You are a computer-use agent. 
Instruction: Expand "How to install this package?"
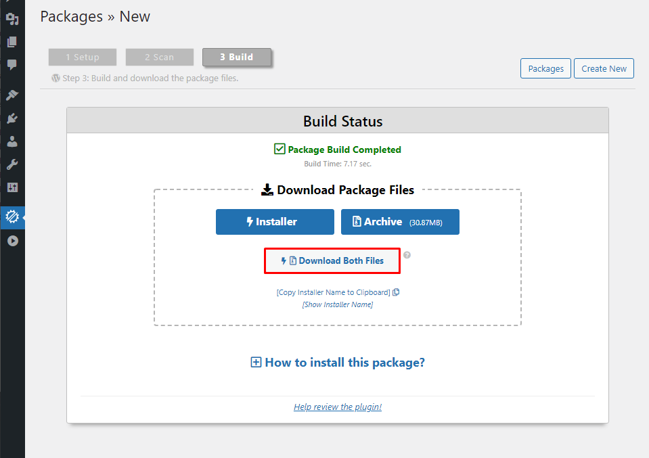[x=338, y=363]
